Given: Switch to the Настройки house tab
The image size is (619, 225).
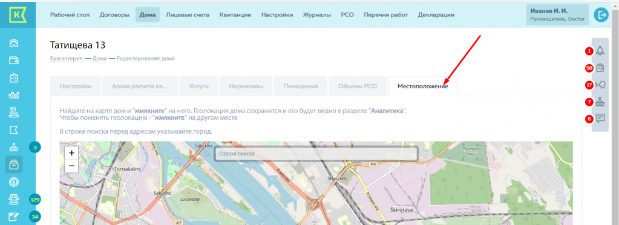Looking at the screenshot, I should (76, 86).
